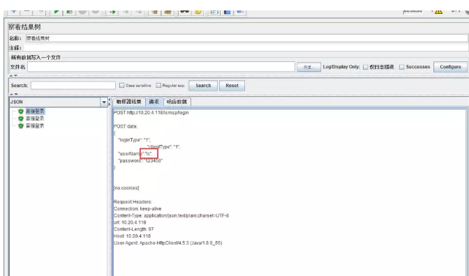Switch to the 取样器结果 tab

click(x=129, y=102)
